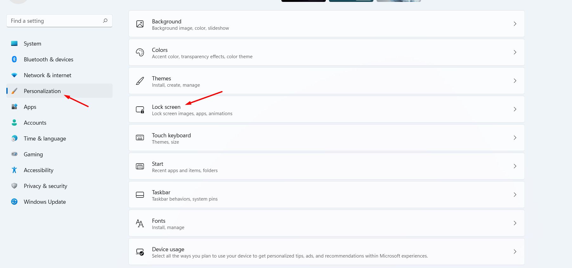Click the Fonts letter icon
Screen dimensions: 572x268
(140, 223)
